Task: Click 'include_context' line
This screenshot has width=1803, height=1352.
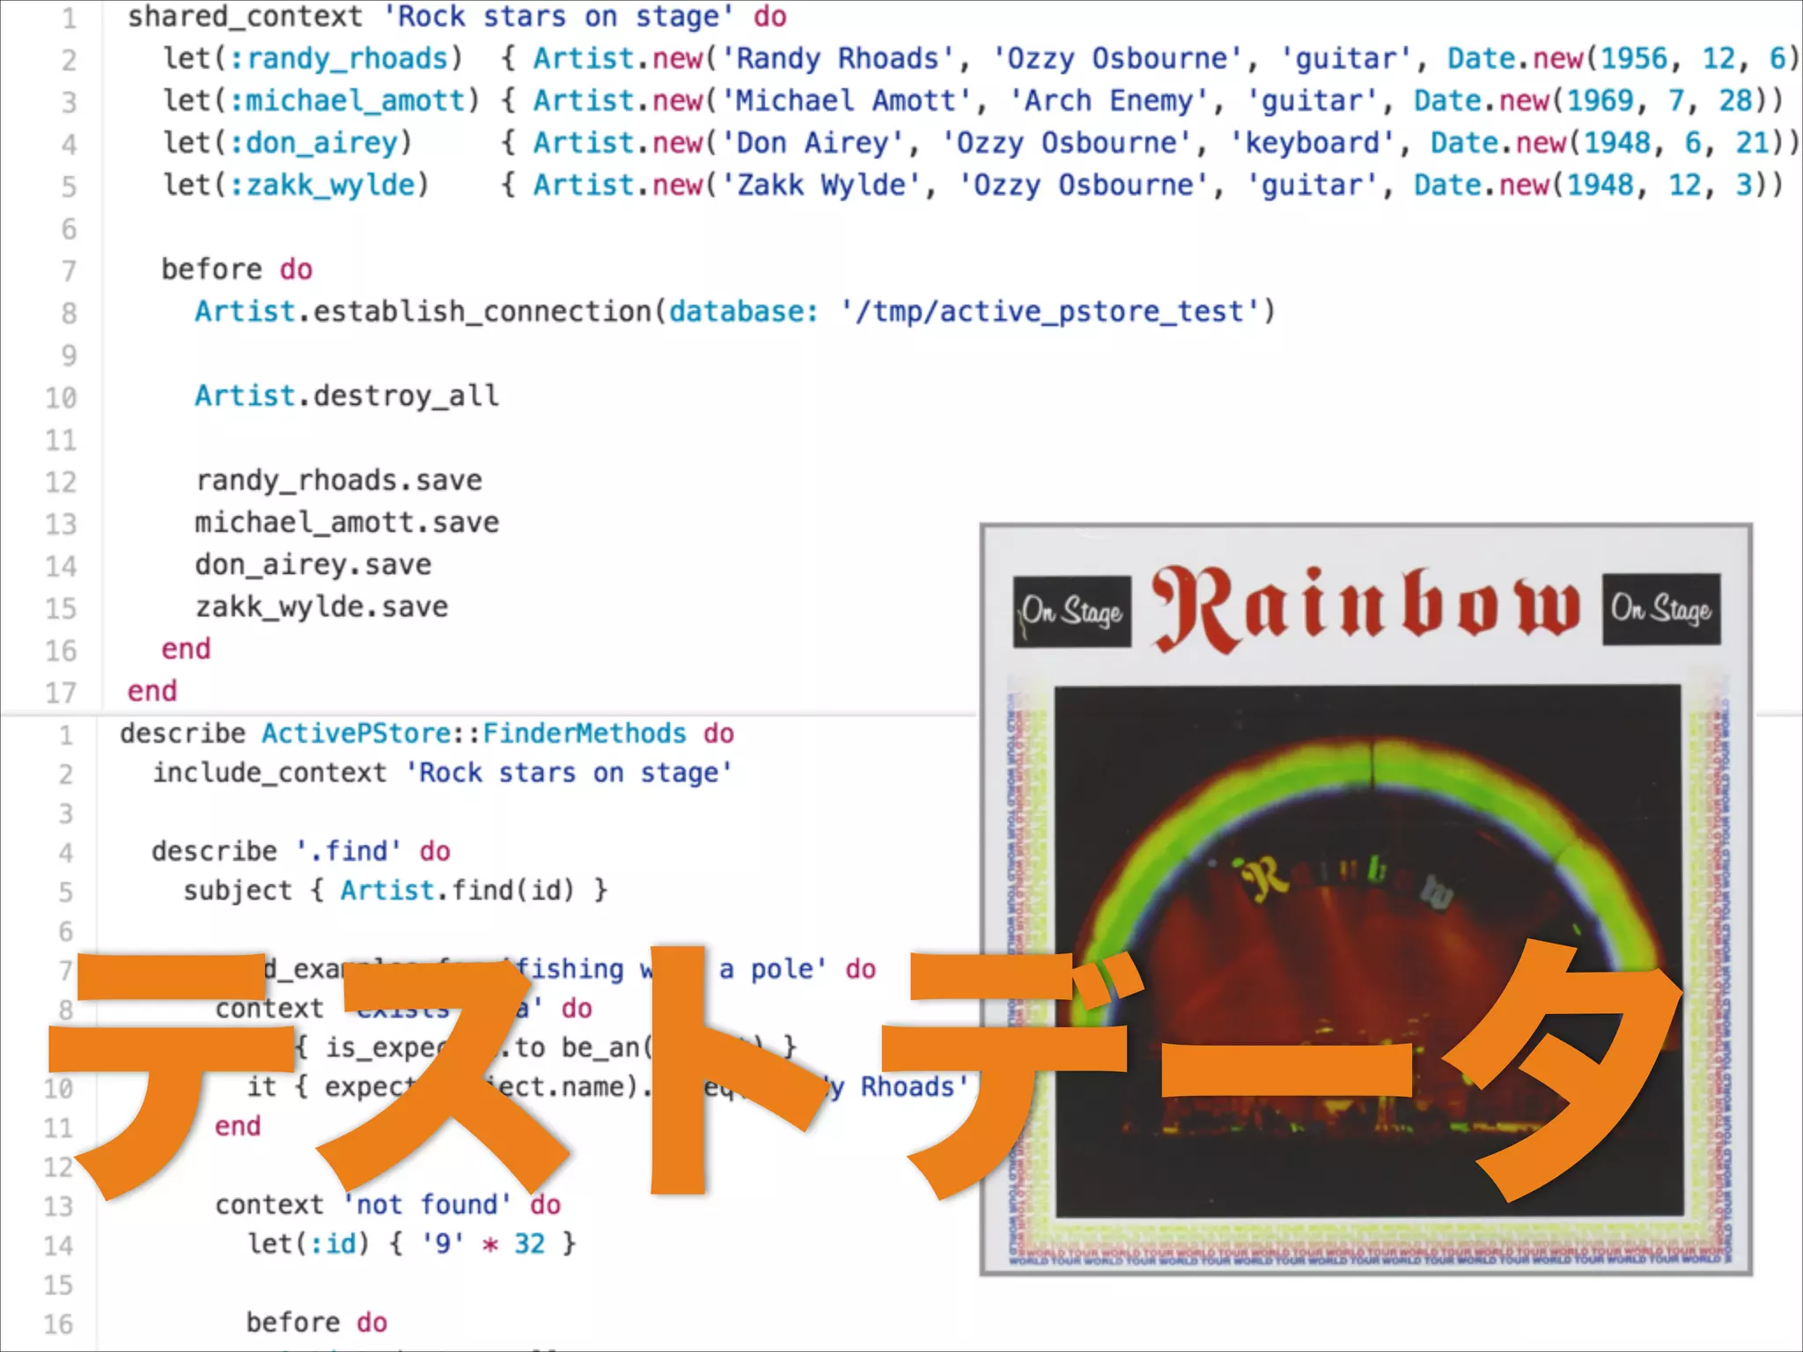Action: (442, 773)
